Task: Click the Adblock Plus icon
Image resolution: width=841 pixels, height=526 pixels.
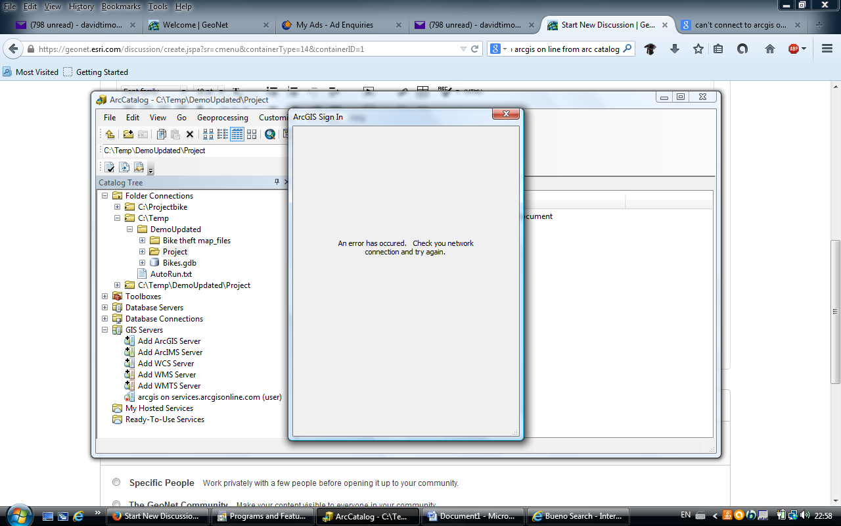Action: 794,49
